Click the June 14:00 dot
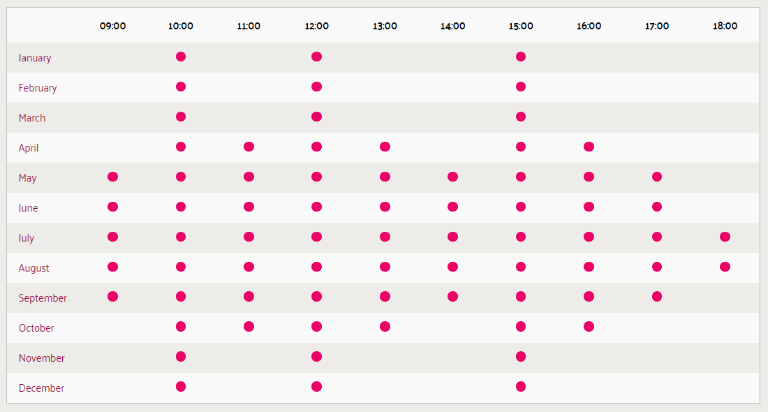 coord(452,207)
